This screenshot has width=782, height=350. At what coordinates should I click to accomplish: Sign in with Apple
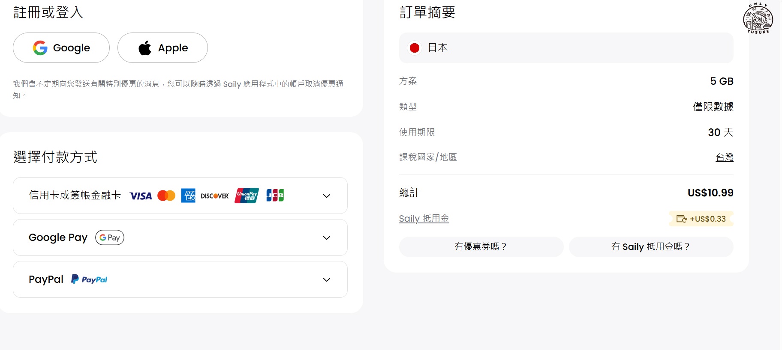click(x=162, y=48)
